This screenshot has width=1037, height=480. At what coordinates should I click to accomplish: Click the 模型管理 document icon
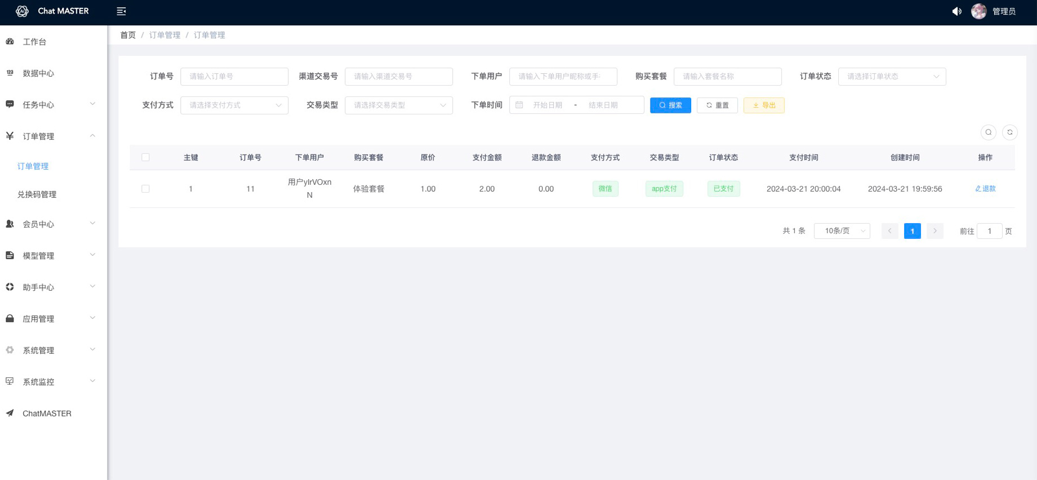point(10,256)
